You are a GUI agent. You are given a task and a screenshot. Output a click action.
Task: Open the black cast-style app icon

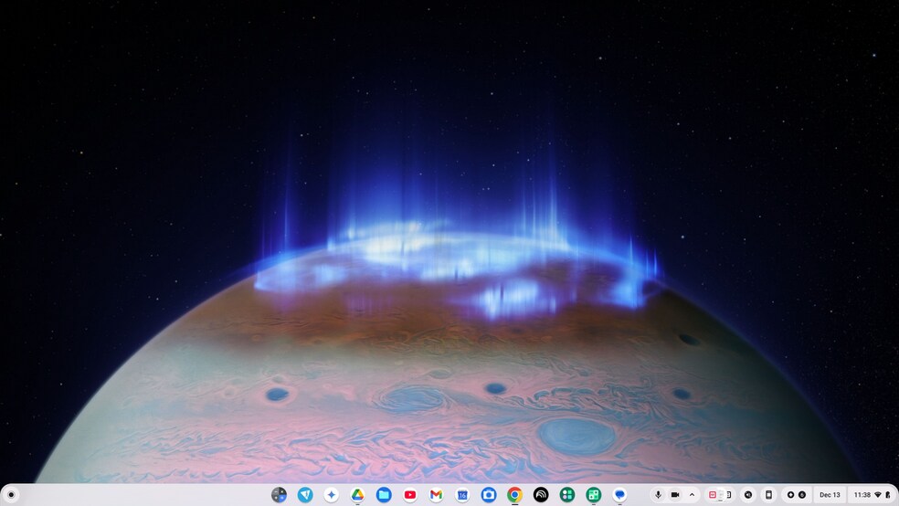pos(541,494)
